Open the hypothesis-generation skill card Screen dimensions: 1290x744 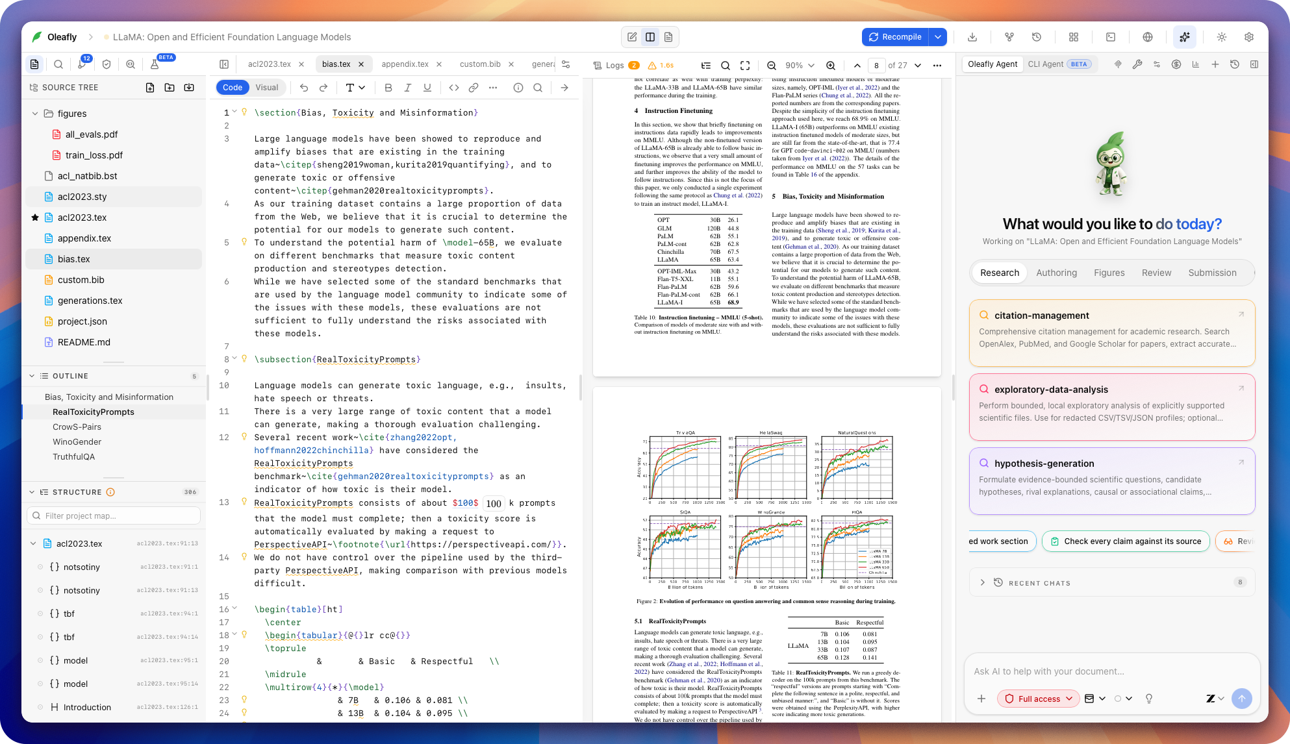click(x=1111, y=480)
